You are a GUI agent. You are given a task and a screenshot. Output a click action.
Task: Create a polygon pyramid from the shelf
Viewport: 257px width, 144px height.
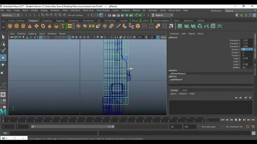point(49,26)
